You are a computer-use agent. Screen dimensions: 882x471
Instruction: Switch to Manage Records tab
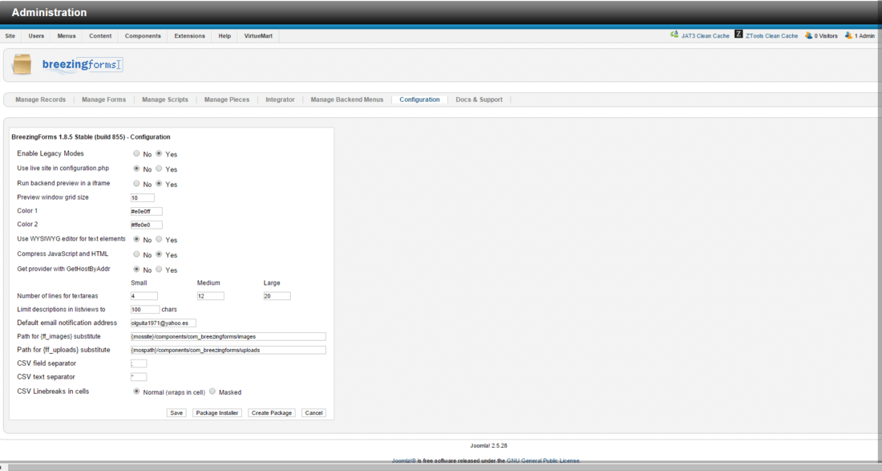tap(41, 99)
